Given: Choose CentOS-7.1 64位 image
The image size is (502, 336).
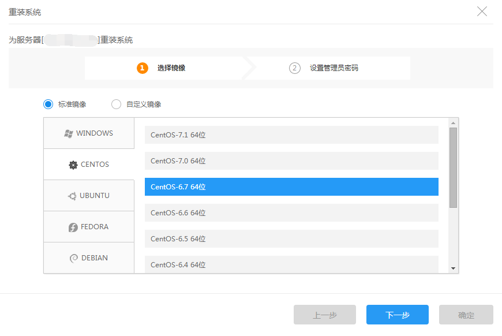Looking at the screenshot, I should (x=291, y=135).
